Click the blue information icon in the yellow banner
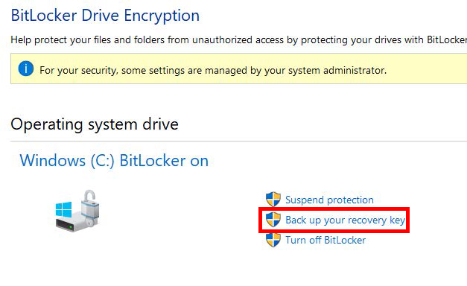The height and width of the screenshot is (286, 467). (26, 69)
